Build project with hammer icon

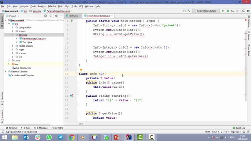click(189, 11)
